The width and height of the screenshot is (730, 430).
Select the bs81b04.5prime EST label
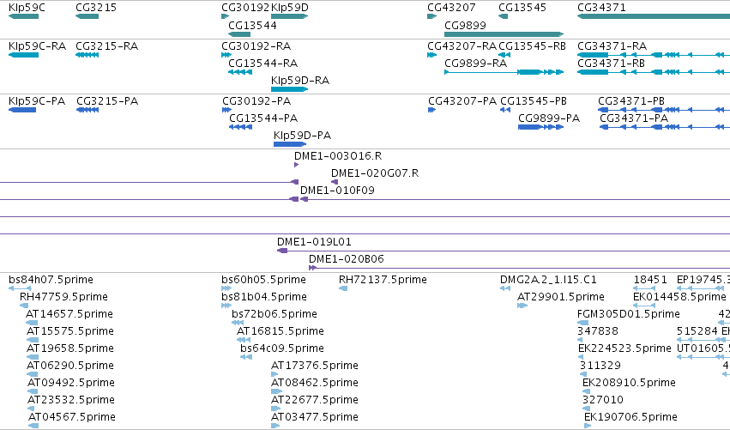coord(264,296)
